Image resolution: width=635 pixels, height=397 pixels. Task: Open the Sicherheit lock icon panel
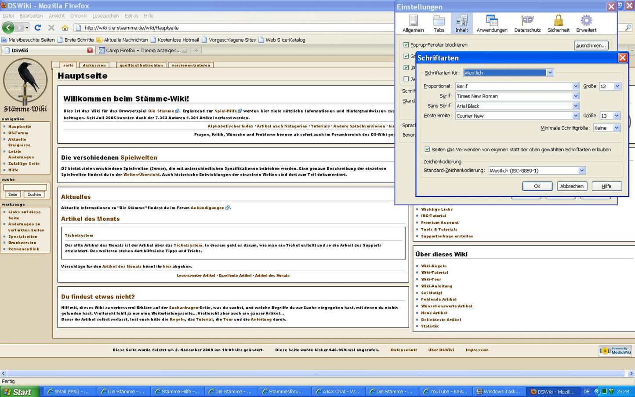pos(559,24)
